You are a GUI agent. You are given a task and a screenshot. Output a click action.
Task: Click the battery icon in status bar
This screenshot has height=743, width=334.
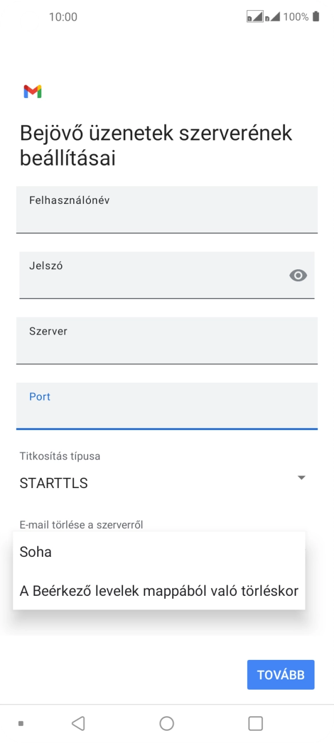click(315, 17)
